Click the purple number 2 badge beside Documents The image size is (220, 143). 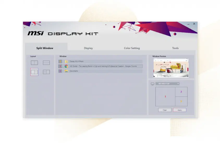60,71
